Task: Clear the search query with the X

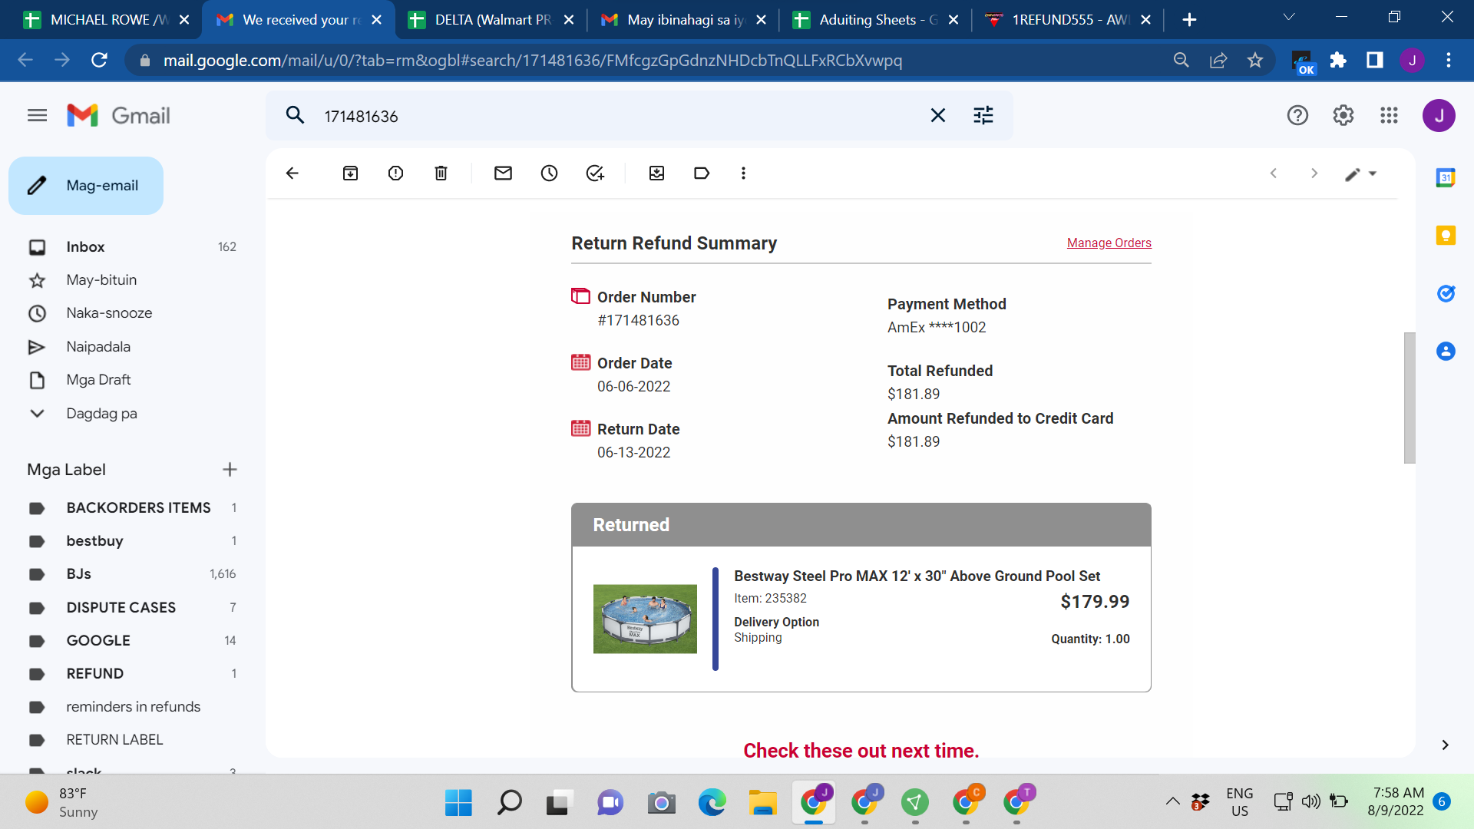Action: coord(937,115)
